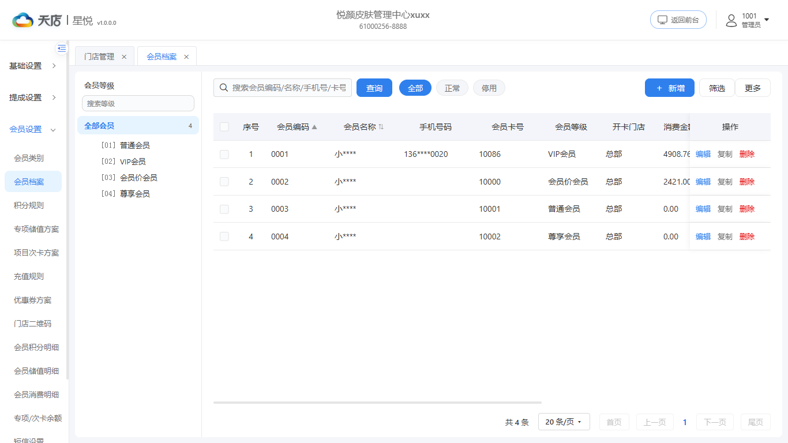This screenshot has height=443, width=788.
Task: Check the checkbox for member 0002
Action: (x=224, y=182)
